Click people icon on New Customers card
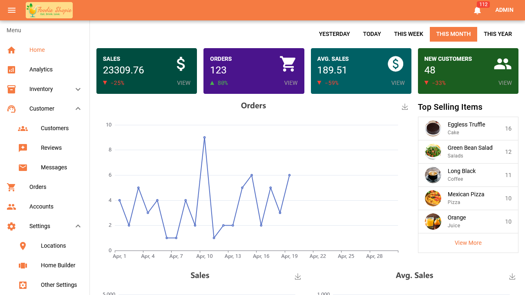Viewport: 525px width, 295px height. pos(503,64)
